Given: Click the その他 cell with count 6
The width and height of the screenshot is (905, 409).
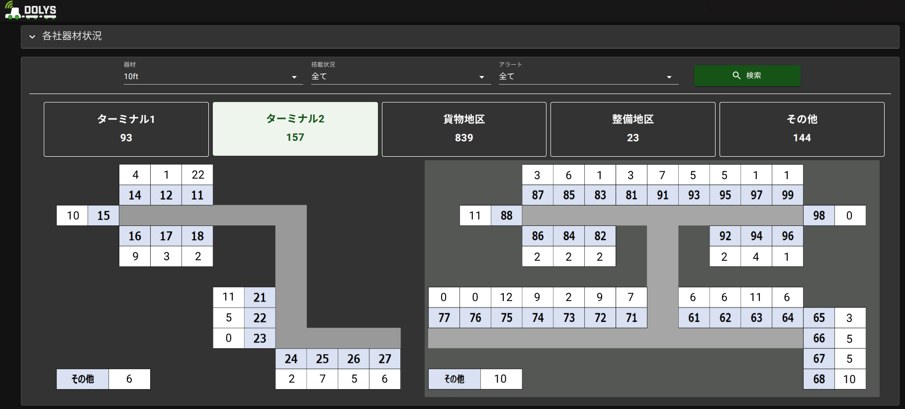Looking at the screenshot, I should (83, 379).
